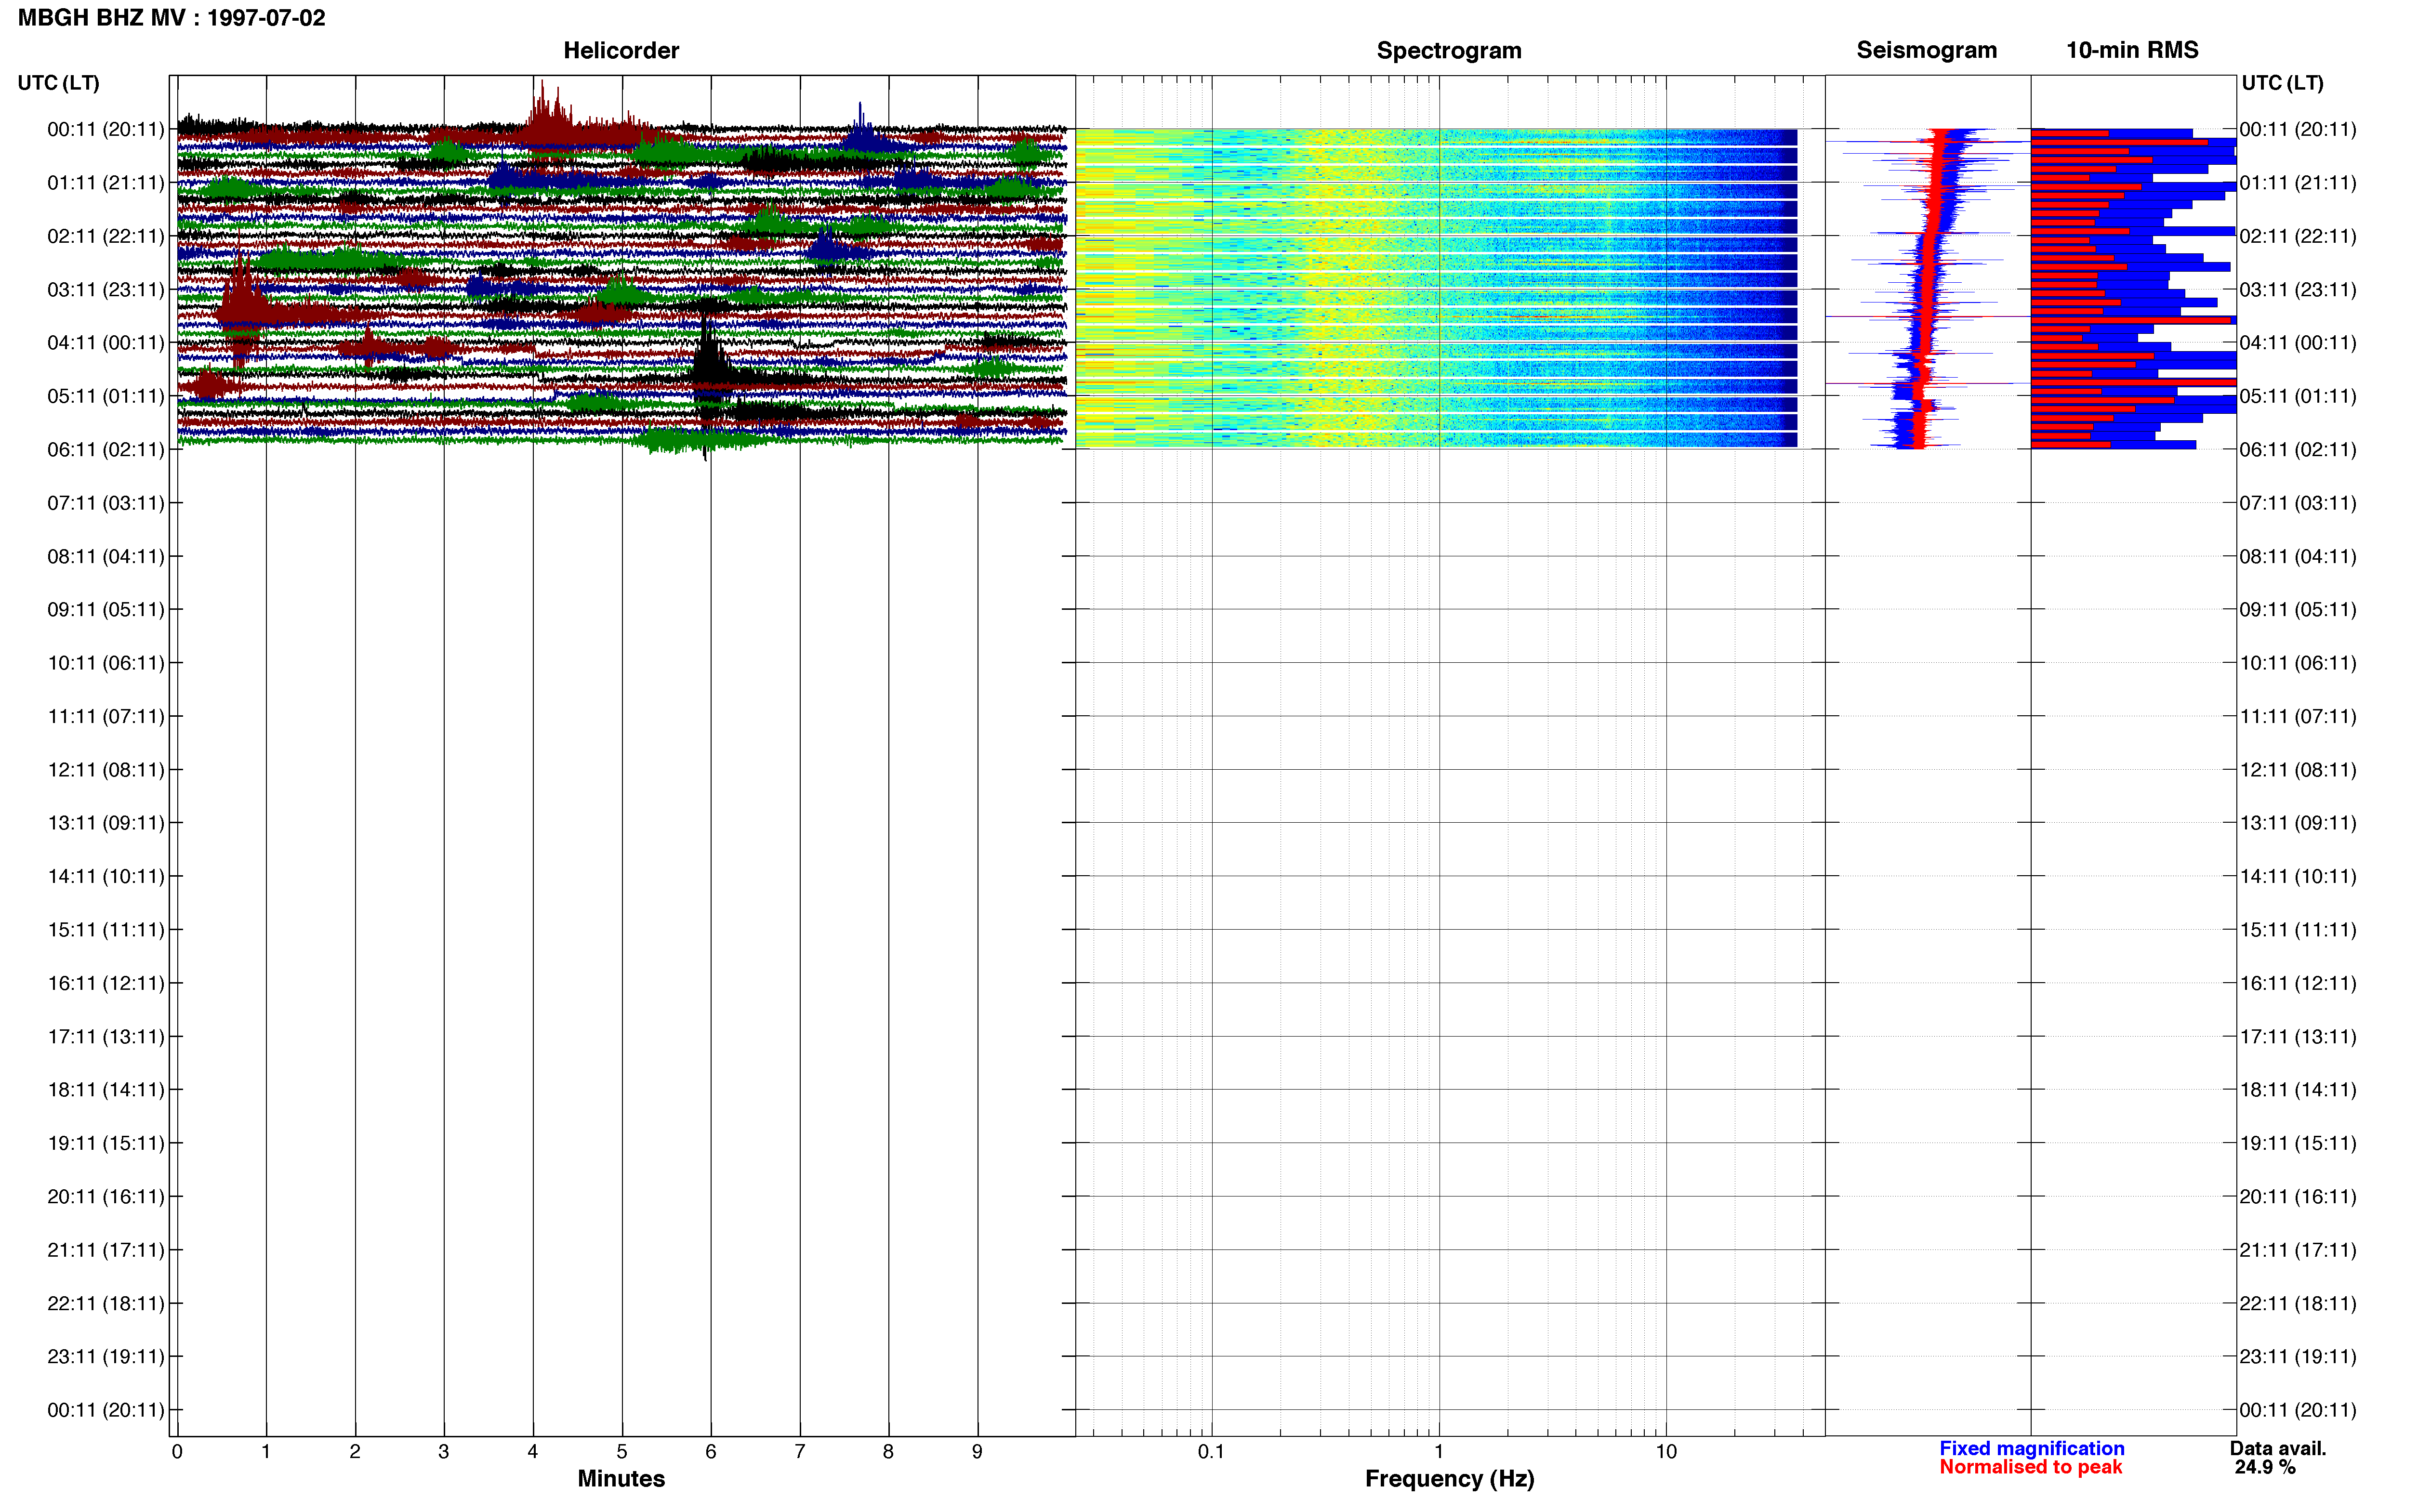Select the Spectrogram panel heading
Image resolution: width=2418 pixels, height=1512 pixels.
tap(1449, 50)
